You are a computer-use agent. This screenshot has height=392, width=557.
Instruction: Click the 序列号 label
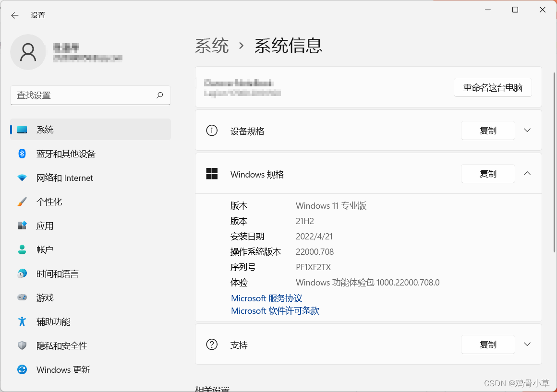(243, 267)
